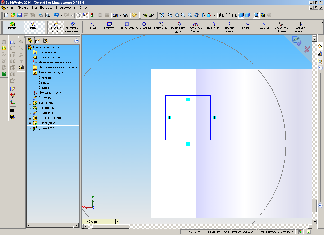Toggle Wireframe display mode

222,15
